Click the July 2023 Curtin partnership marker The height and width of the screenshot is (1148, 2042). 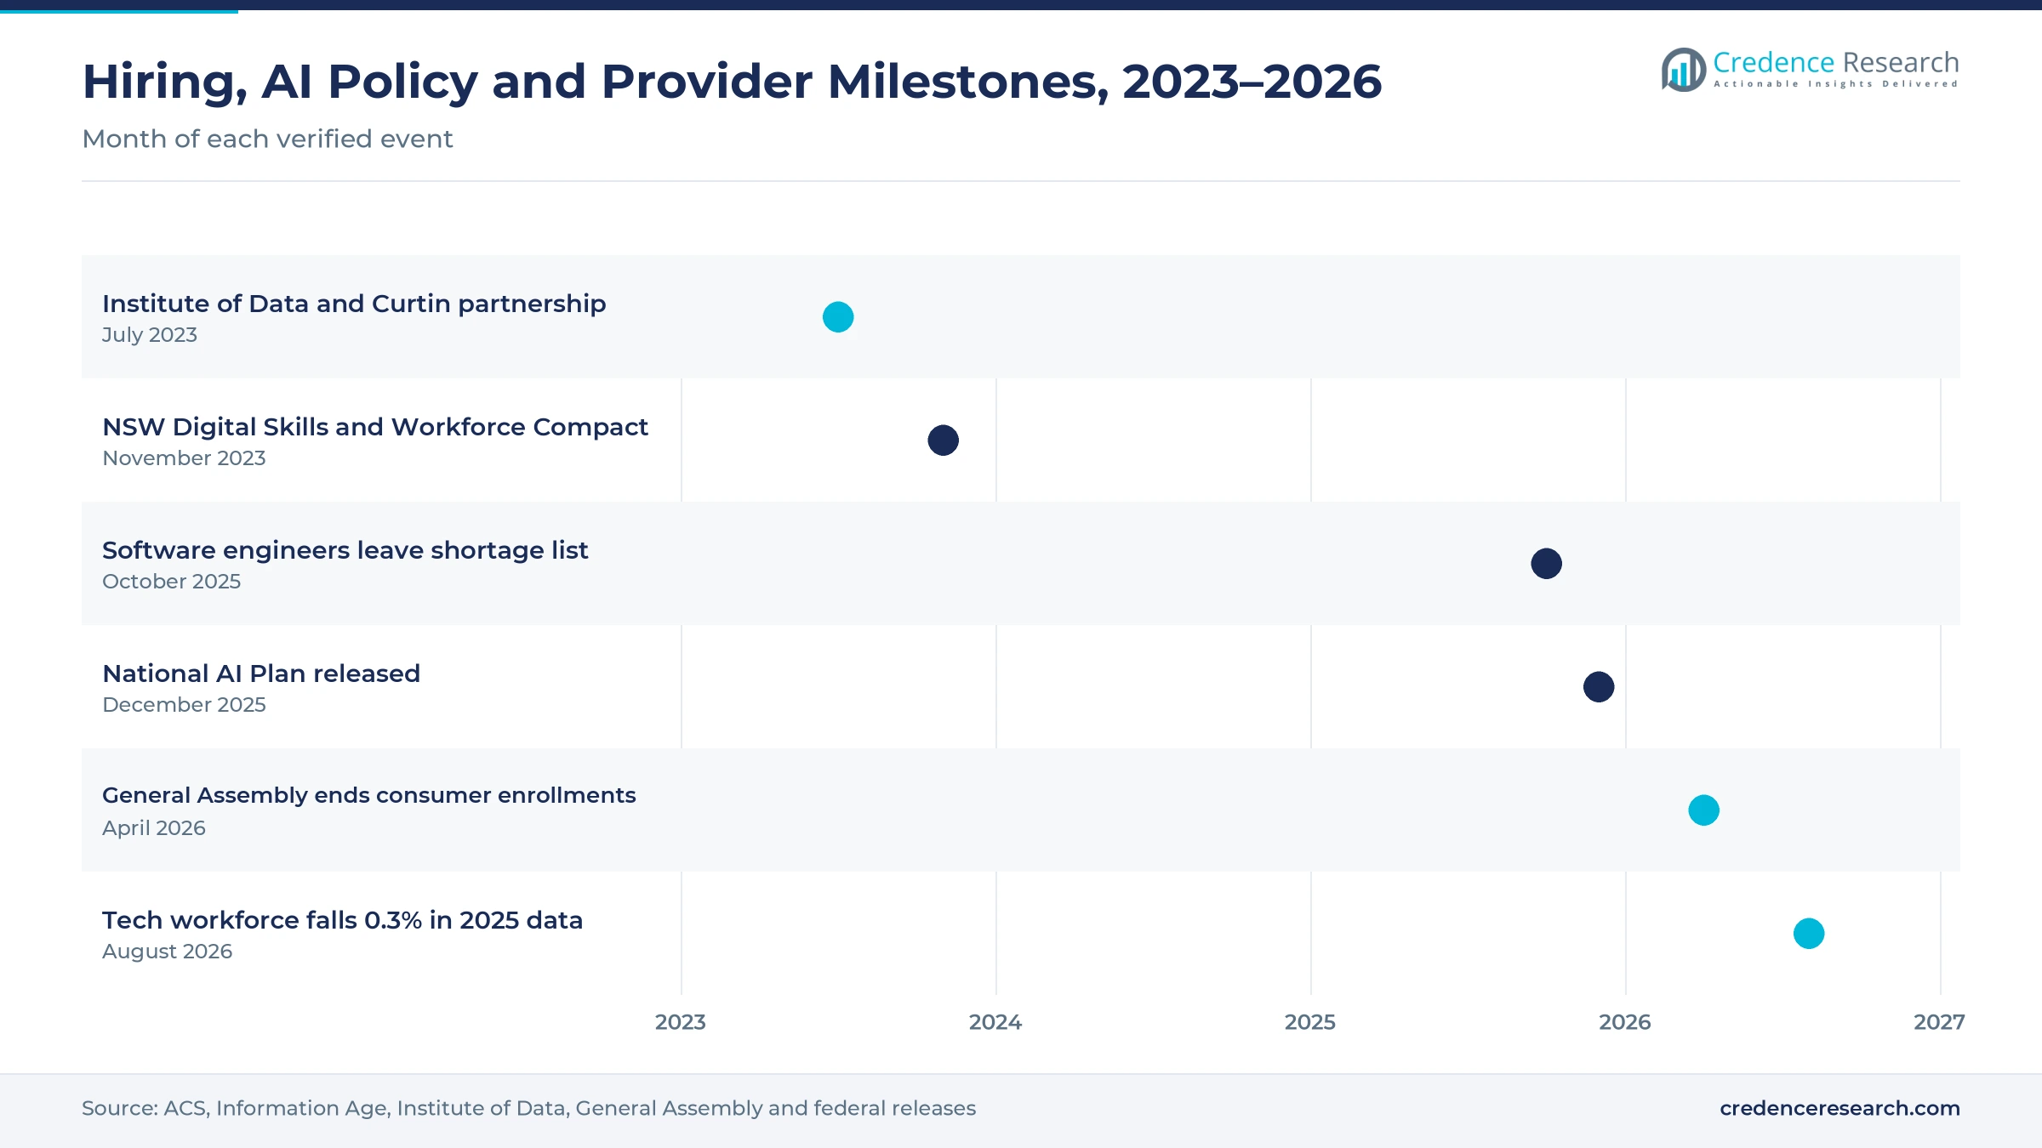[838, 317]
